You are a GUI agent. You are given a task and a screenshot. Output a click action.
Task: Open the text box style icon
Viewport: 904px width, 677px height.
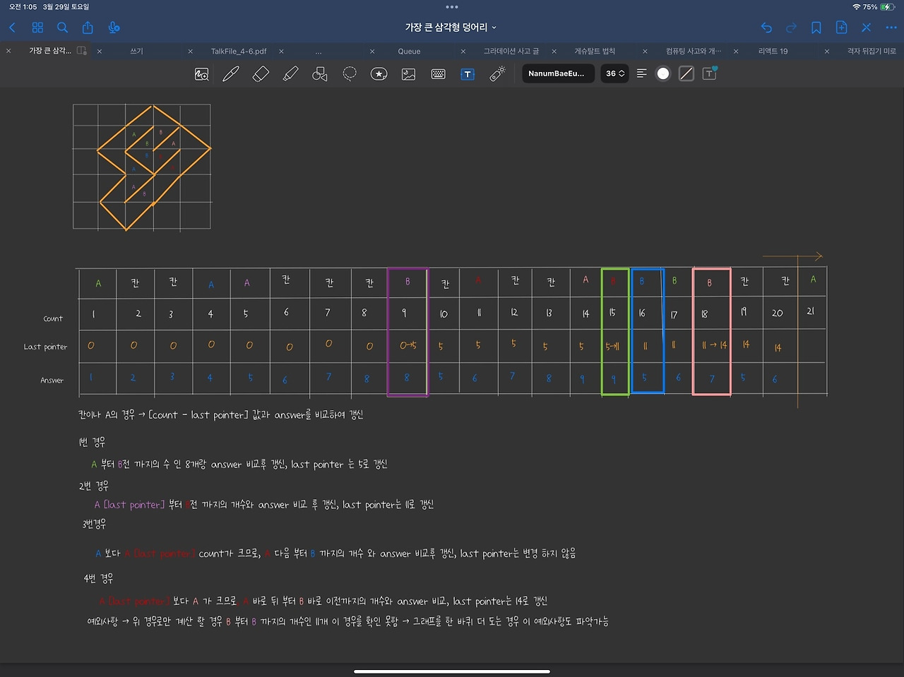tap(710, 73)
